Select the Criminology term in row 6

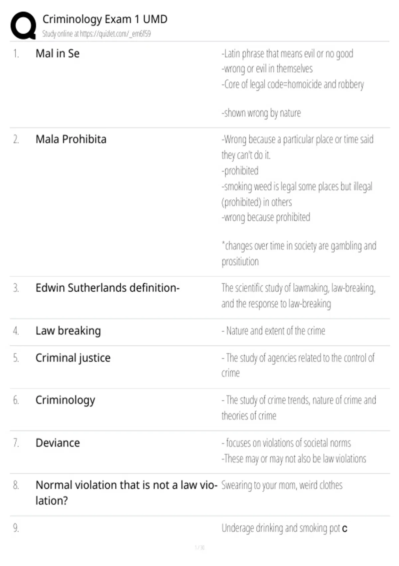[65, 400]
